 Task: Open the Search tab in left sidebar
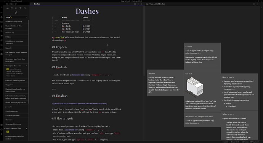(x=11, y=4)
